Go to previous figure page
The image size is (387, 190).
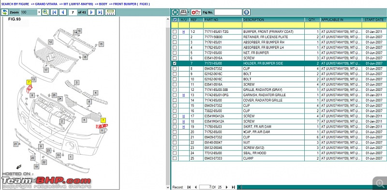tap(63, 12)
